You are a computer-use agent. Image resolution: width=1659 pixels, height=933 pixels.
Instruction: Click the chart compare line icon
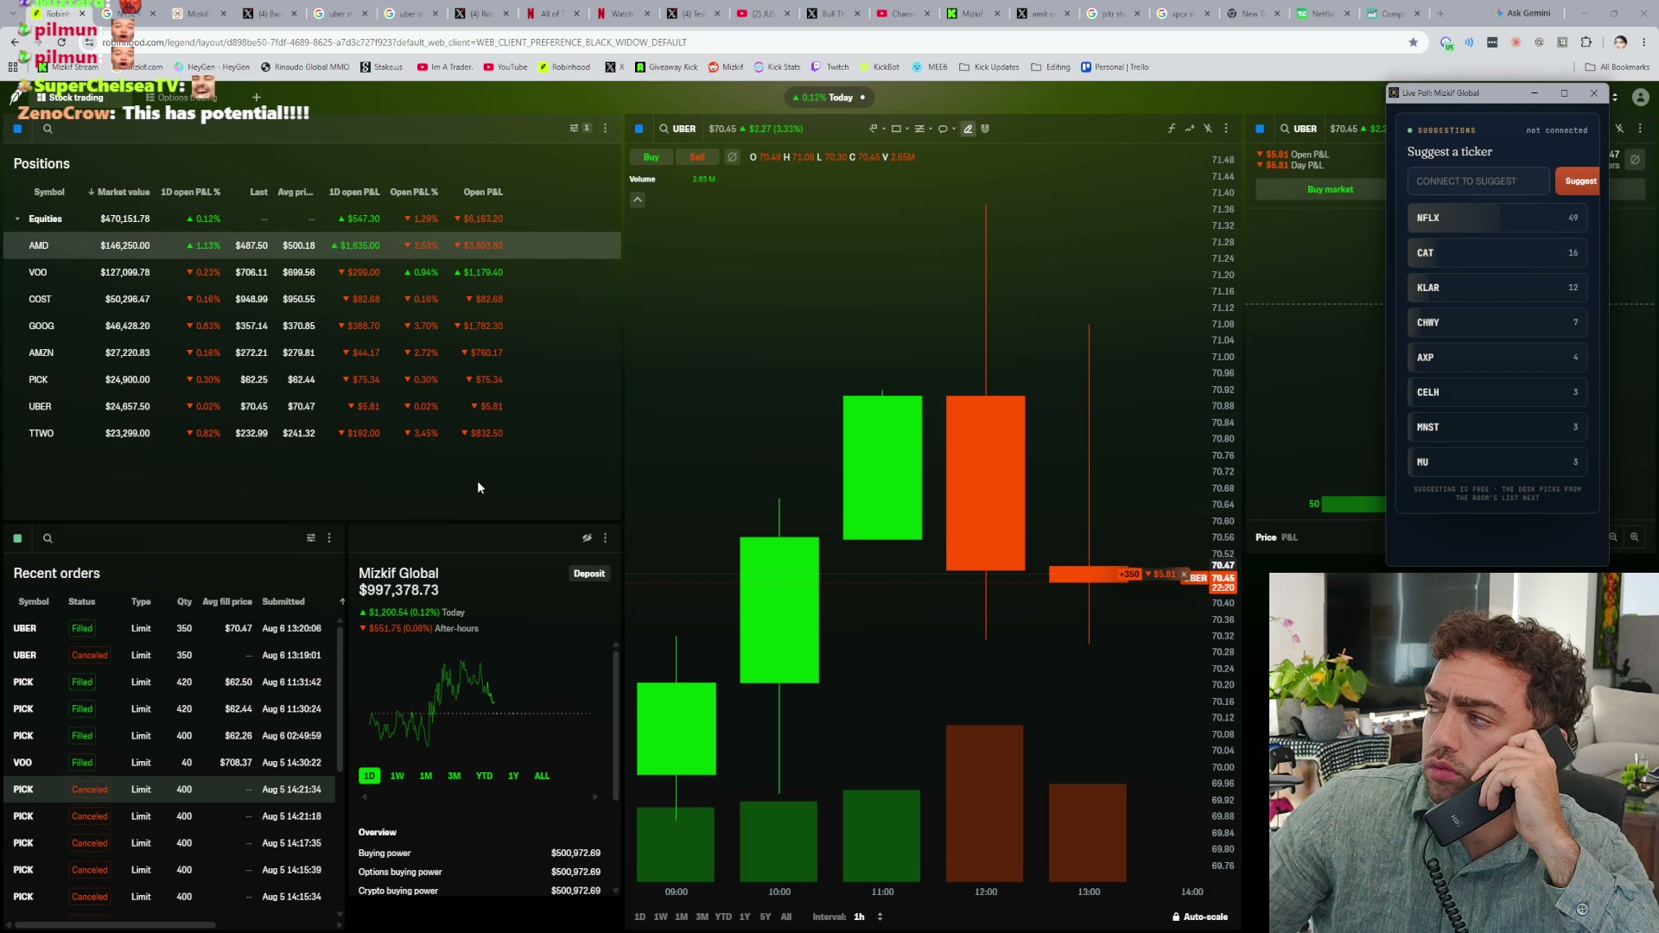(x=1190, y=129)
